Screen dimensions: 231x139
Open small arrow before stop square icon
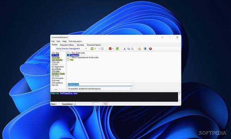(99, 49)
